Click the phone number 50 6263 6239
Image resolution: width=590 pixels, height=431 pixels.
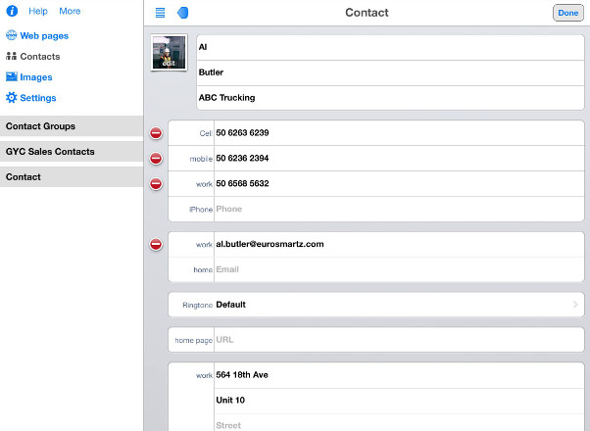point(399,133)
